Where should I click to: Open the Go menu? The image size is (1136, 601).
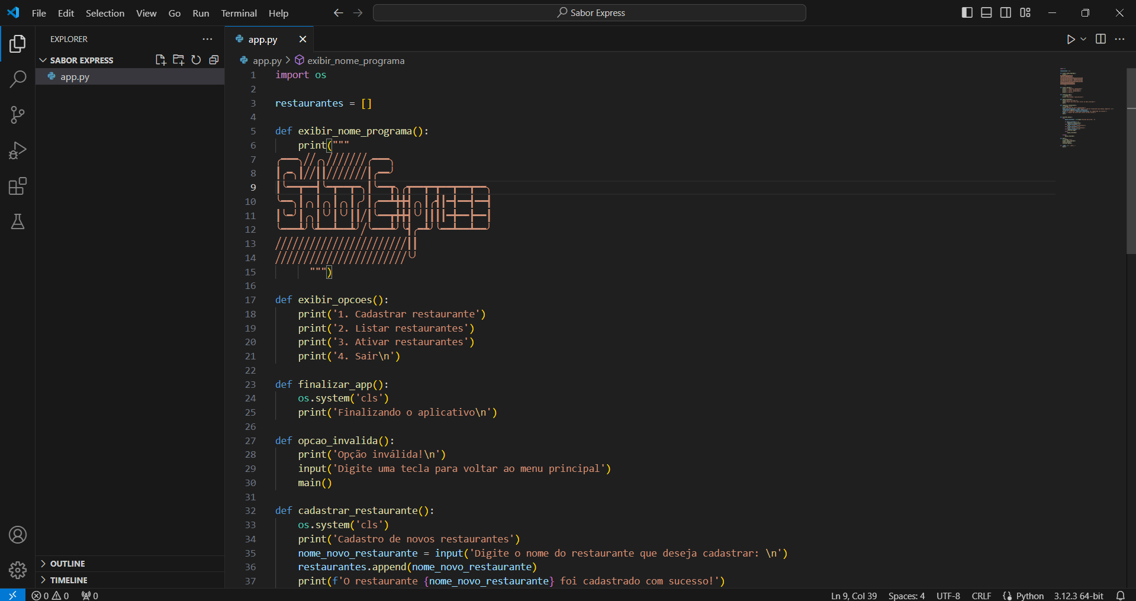click(175, 13)
